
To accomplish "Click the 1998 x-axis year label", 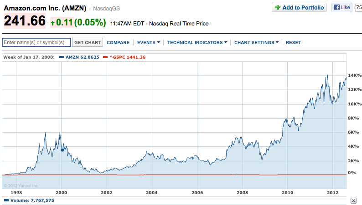I will coord(16,193).
